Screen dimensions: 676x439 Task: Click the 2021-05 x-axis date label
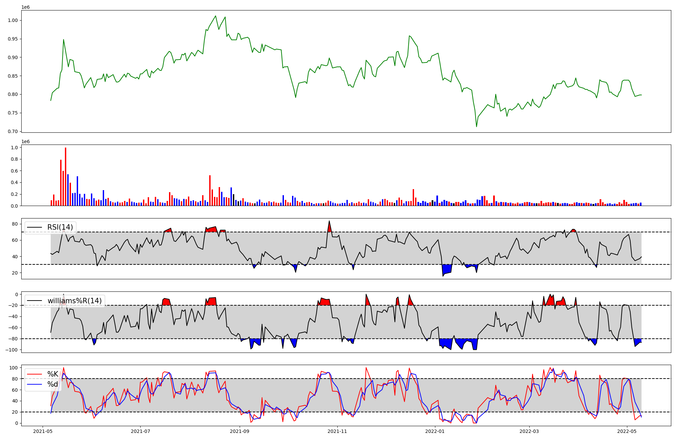(43, 431)
